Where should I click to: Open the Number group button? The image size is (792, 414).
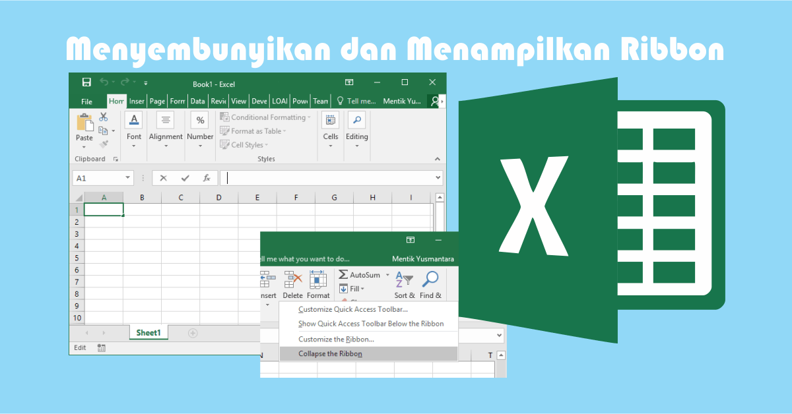199,131
